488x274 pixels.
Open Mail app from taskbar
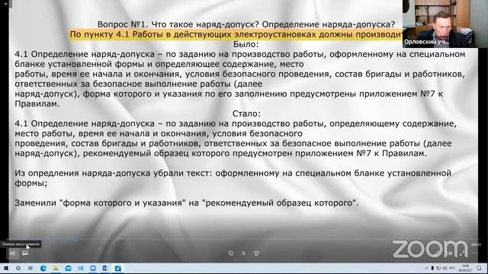68,268
